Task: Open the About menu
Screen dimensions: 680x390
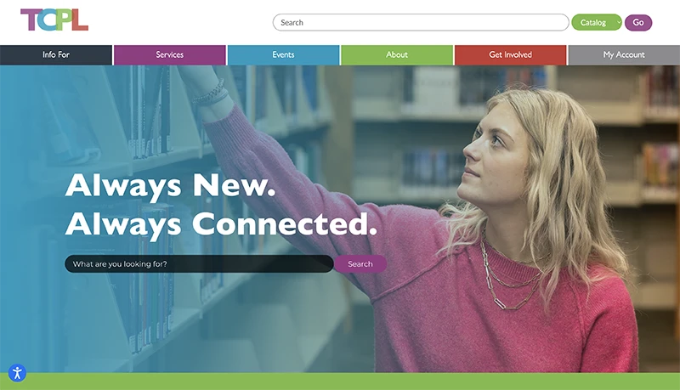Action: 397,54
